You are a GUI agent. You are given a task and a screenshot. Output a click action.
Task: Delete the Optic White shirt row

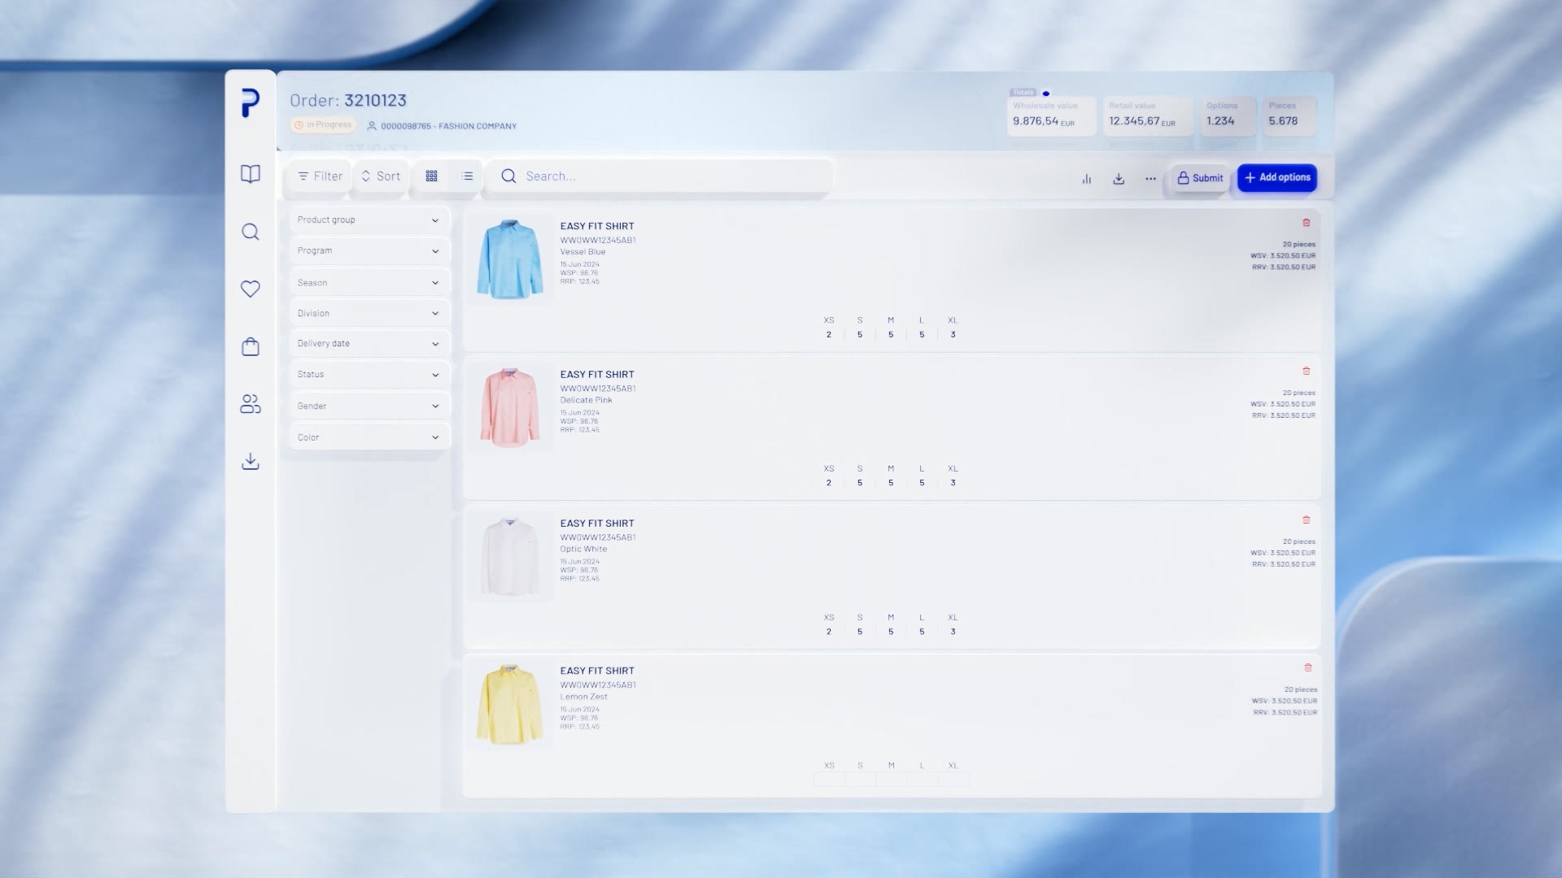point(1307,520)
